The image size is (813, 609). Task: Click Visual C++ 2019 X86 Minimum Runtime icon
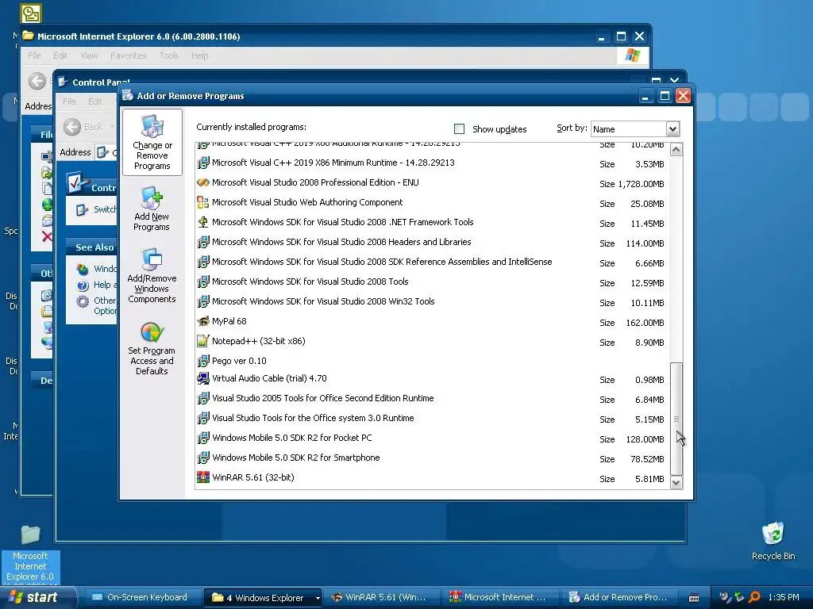pyautogui.click(x=203, y=163)
